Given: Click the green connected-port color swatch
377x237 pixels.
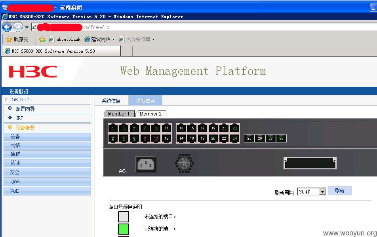Looking at the screenshot, I should tap(124, 229).
